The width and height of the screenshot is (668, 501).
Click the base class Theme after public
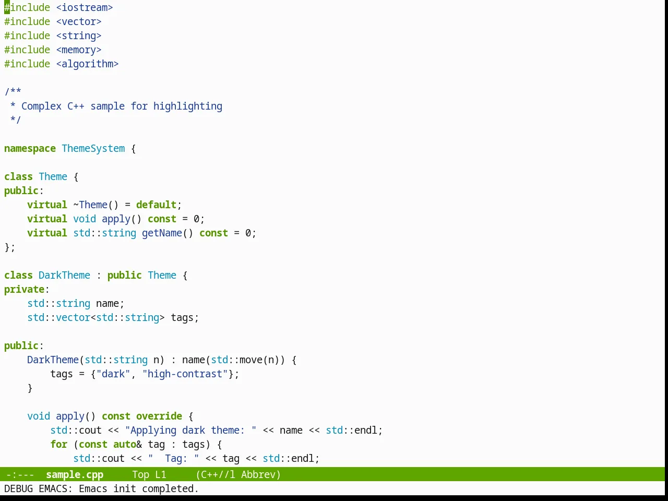pos(162,275)
